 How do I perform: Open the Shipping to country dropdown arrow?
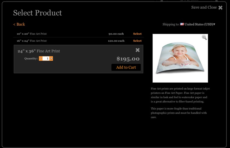click(x=214, y=24)
